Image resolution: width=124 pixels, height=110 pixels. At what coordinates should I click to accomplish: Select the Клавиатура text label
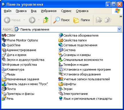click(x=15, y=69)
